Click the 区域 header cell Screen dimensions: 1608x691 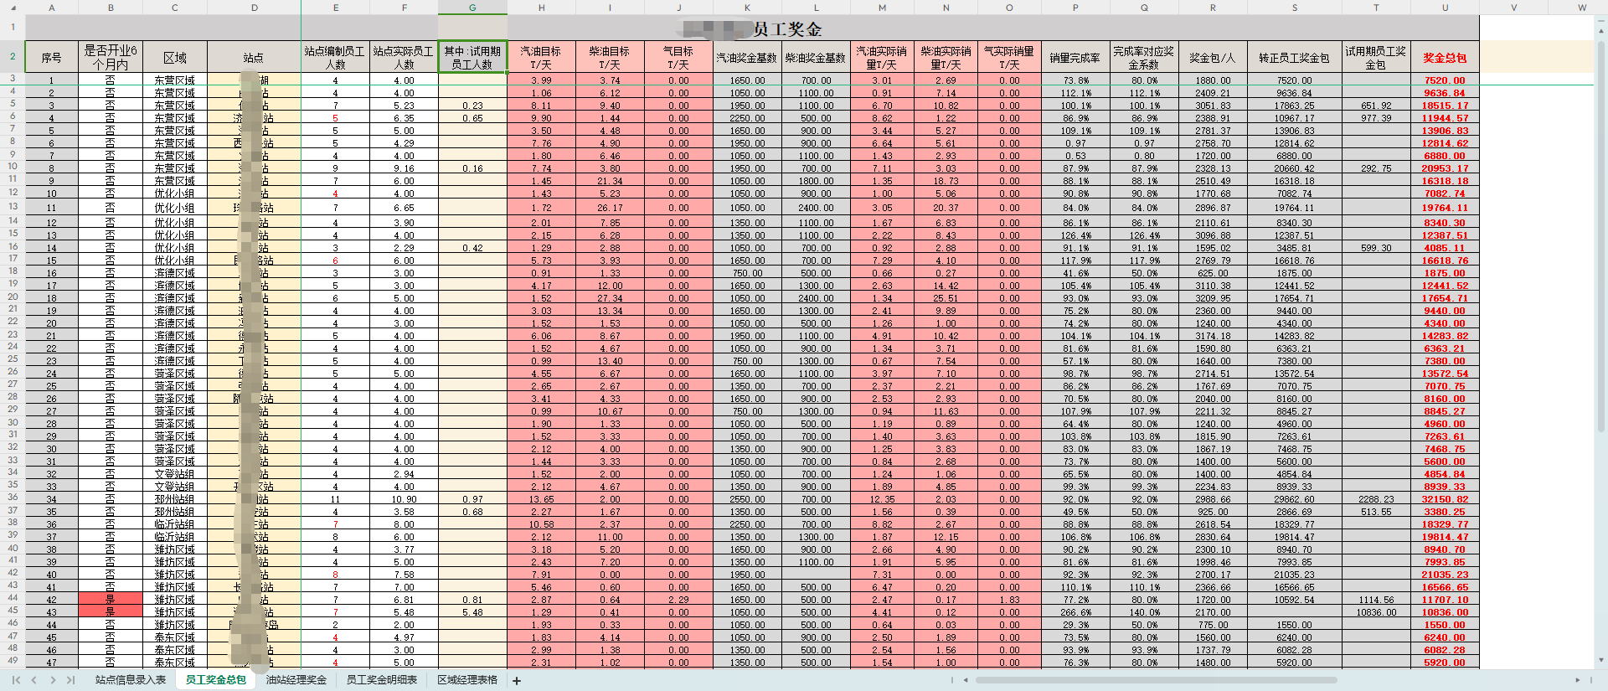click(175, 58)
